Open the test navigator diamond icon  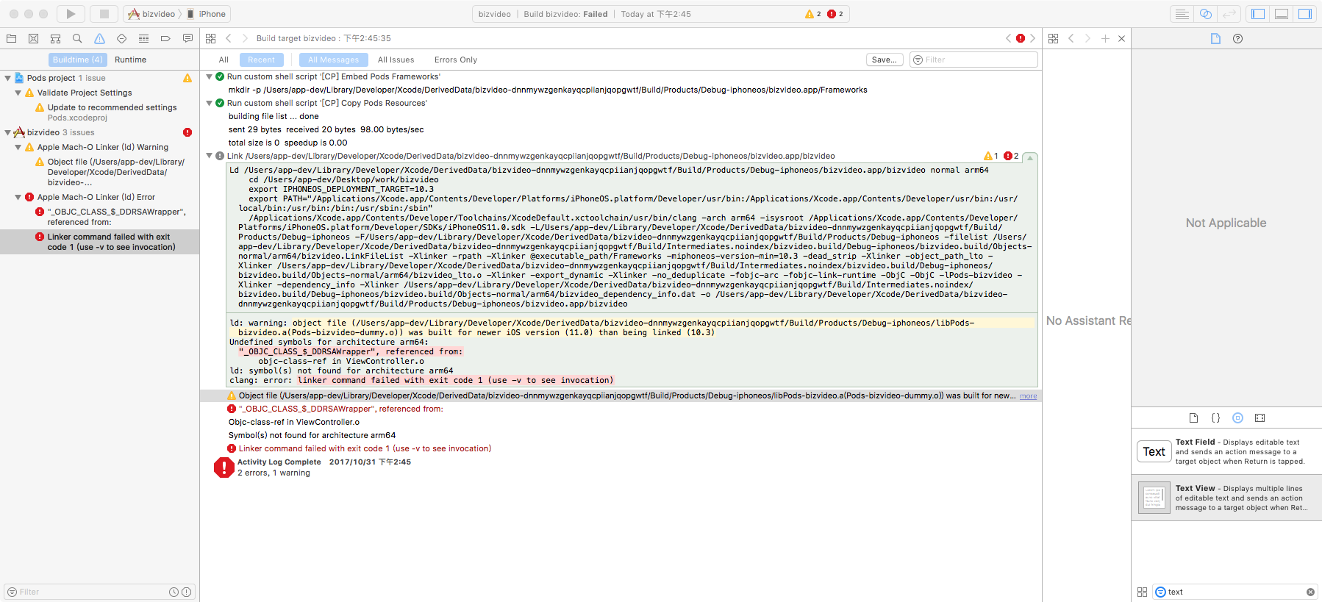pyautogui.click(x=121, y=38)
